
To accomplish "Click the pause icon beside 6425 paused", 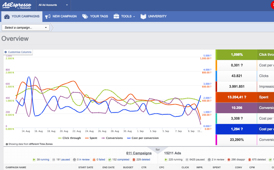I will (187, 160).
